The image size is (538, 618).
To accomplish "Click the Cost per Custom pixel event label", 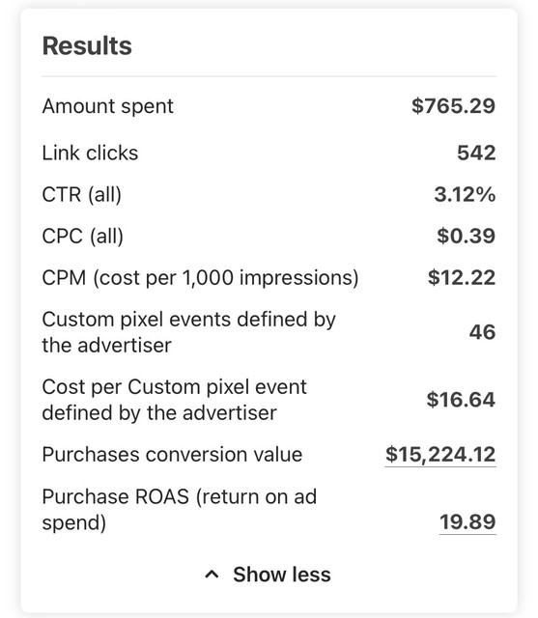I will click(174, 400).
